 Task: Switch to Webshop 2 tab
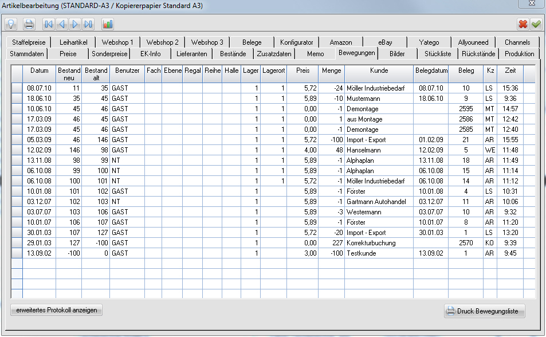(x=162, y=42)
